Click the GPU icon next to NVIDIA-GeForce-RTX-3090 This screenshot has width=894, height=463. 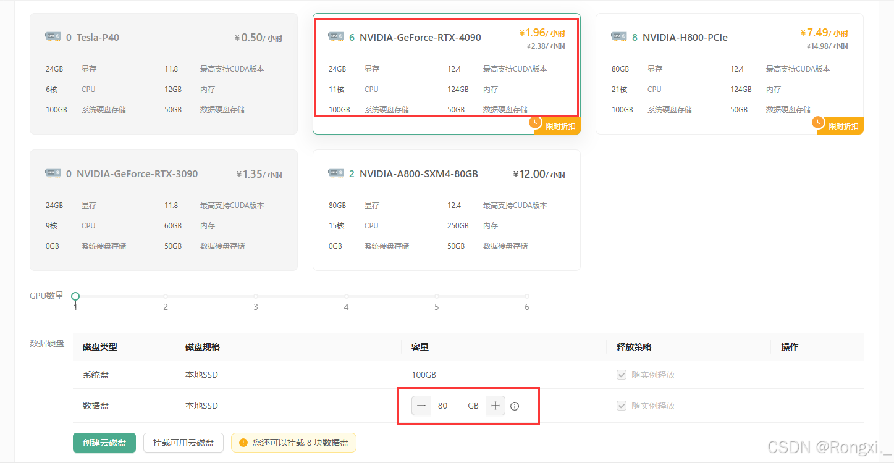53,173
